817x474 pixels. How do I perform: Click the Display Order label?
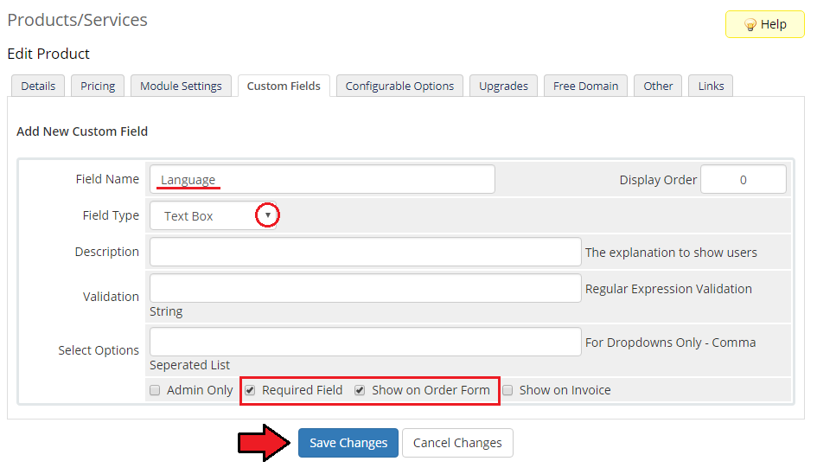point(658,180)
